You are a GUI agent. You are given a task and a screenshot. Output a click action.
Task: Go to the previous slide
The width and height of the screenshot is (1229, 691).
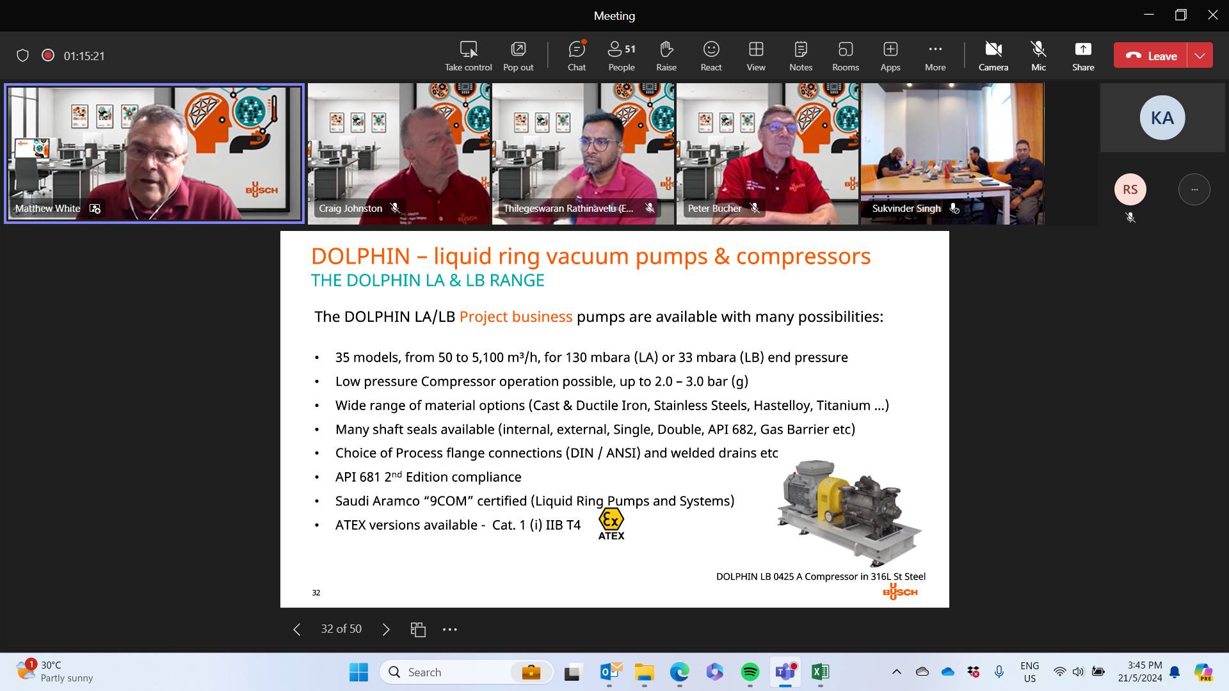point(297,630)
